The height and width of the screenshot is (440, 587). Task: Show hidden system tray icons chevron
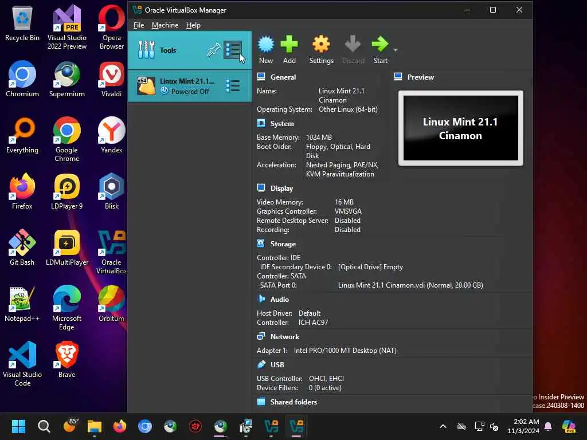[x=443, y=426]
